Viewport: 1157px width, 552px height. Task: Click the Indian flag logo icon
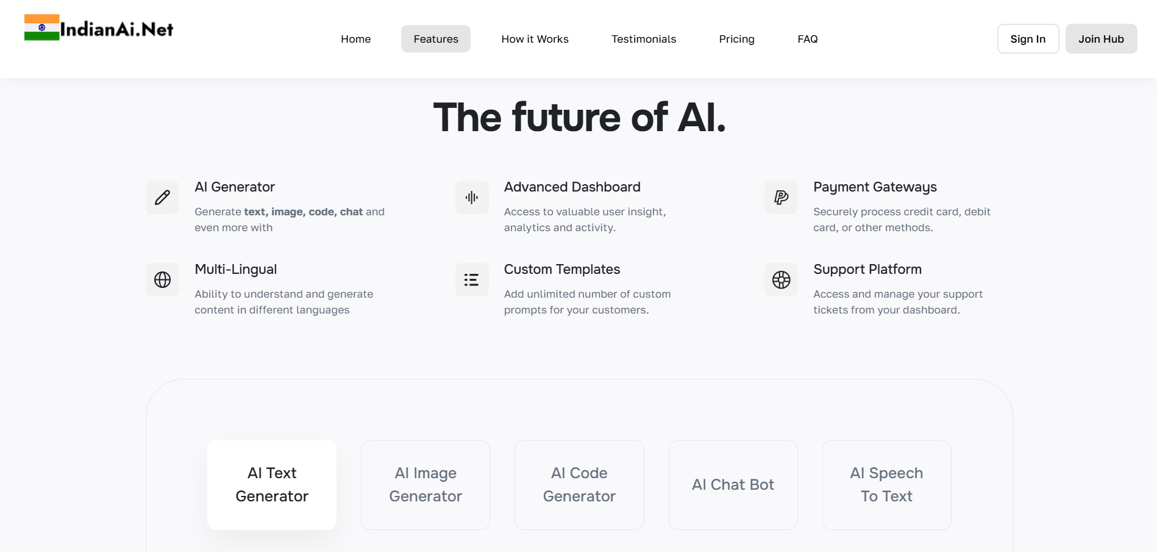pos(41,27)
